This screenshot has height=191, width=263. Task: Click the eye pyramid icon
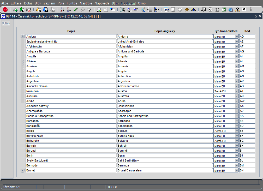194,10
